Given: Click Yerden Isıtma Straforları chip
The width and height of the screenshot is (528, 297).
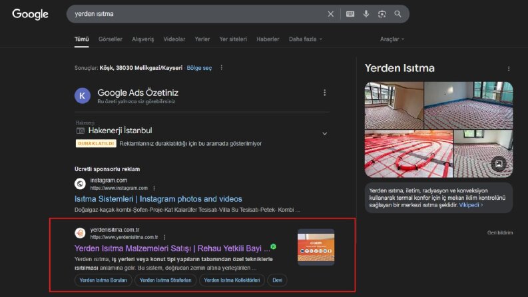Looking at the screenshot, I should (x=165, y=280).
